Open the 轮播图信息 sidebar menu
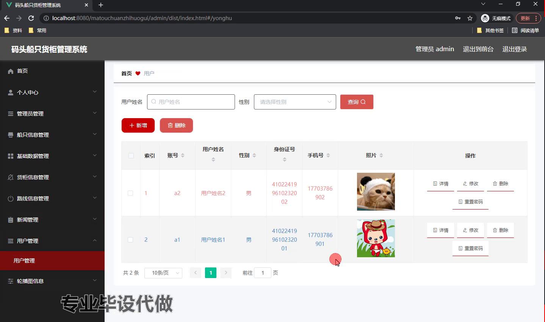This screenshot has height=322, width=545. coord(52,281)
